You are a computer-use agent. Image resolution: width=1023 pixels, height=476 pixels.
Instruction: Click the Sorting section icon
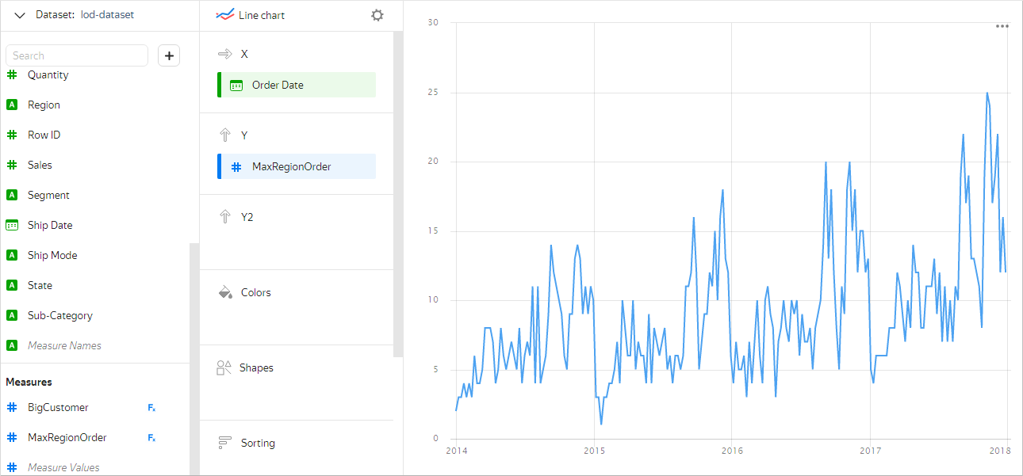[x=224, y=443]
